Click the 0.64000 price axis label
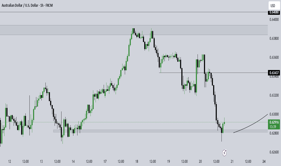Viewport: 281px width, 166px height. click(x=274, y=19)
